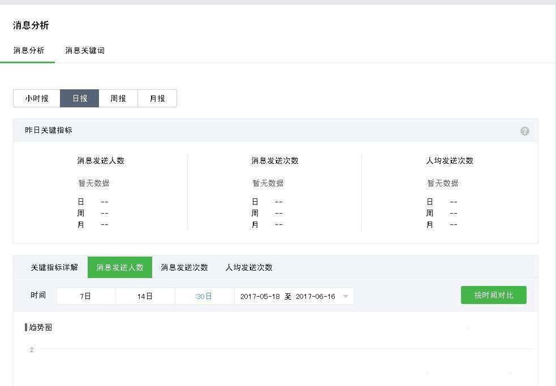Show the 人均发送次数 metric trend

[249, 267]
